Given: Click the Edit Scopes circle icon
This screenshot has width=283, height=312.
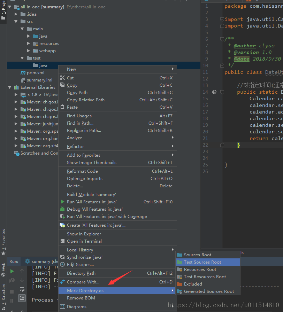Looking at the screenshot, I should coord(62,264).
